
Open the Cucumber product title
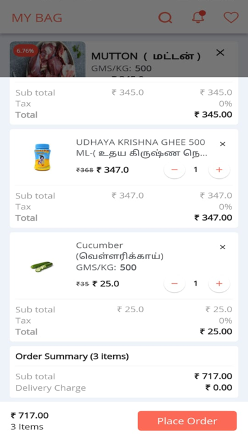(x=120, y=250)
